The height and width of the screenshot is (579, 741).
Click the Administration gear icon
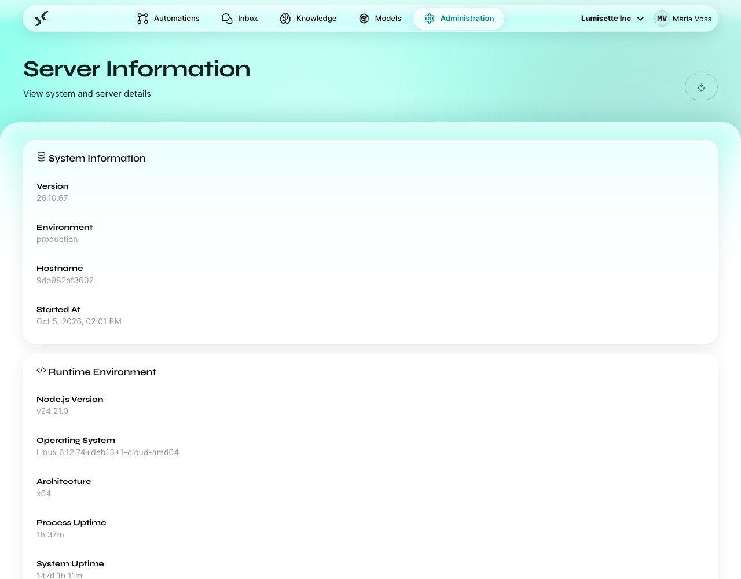coord(430,19)
